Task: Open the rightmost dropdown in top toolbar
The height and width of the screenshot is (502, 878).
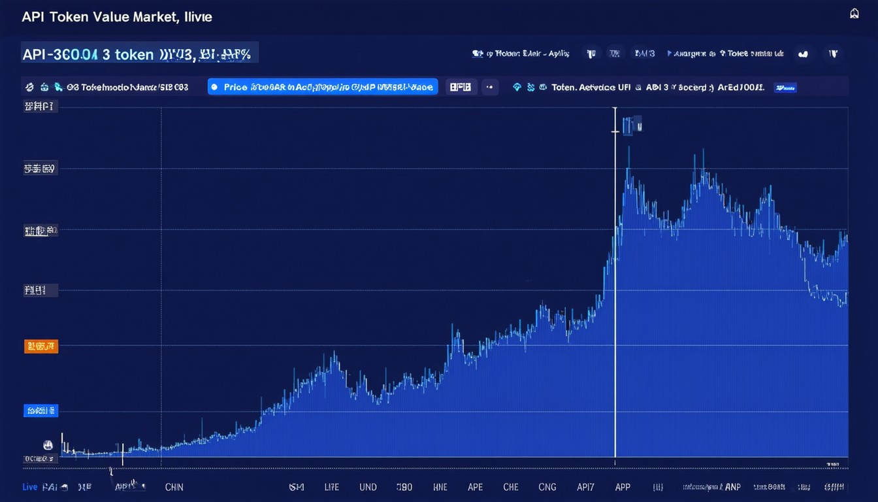Action: (833, 54)
